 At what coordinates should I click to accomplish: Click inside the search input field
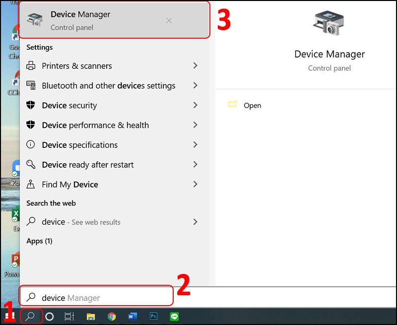99,296
